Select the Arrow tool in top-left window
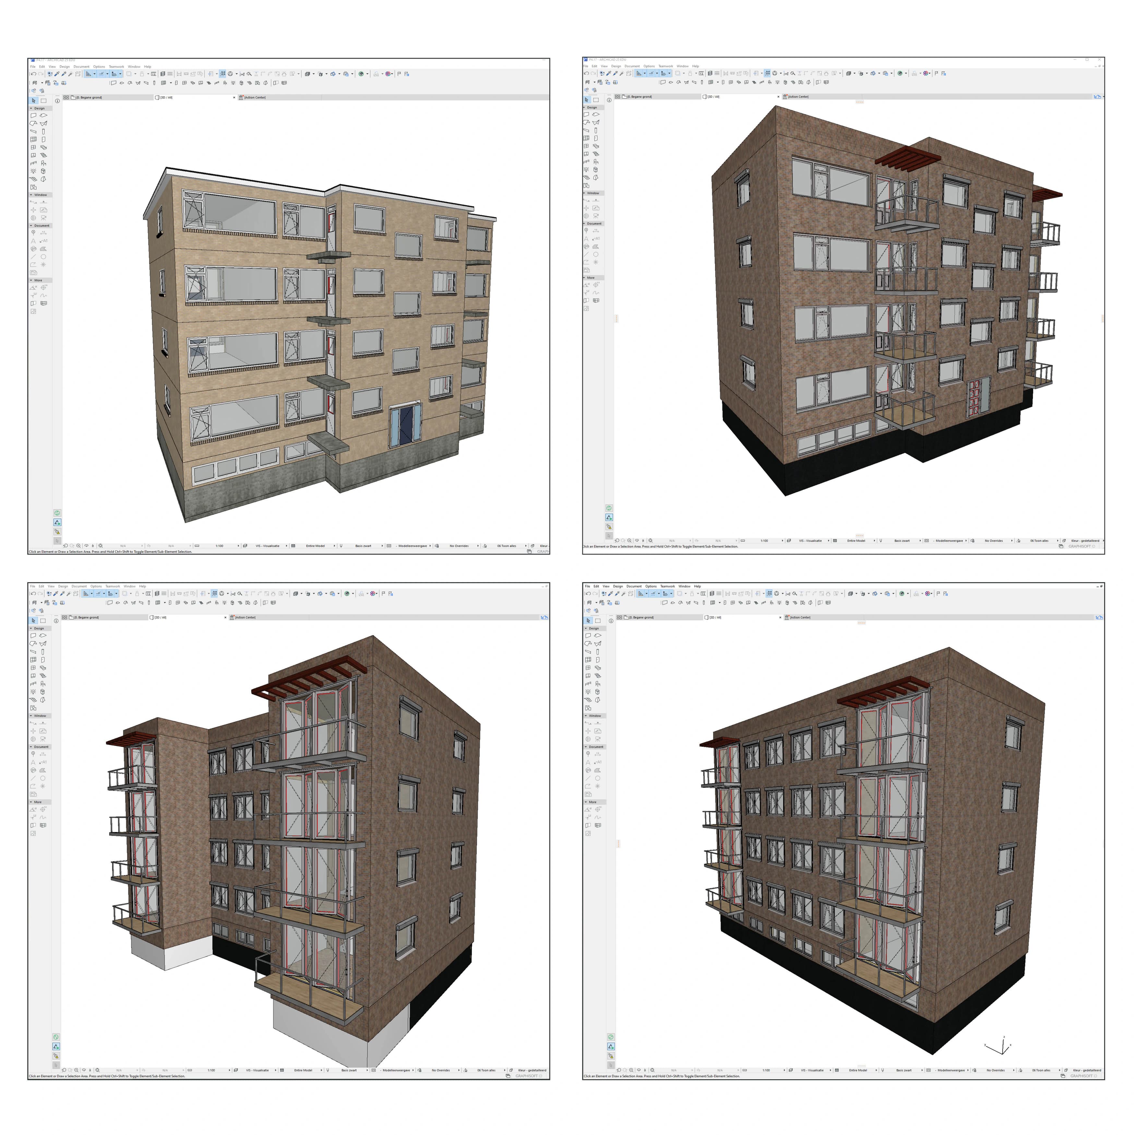 pyautogui.click(x=33, y=101)
